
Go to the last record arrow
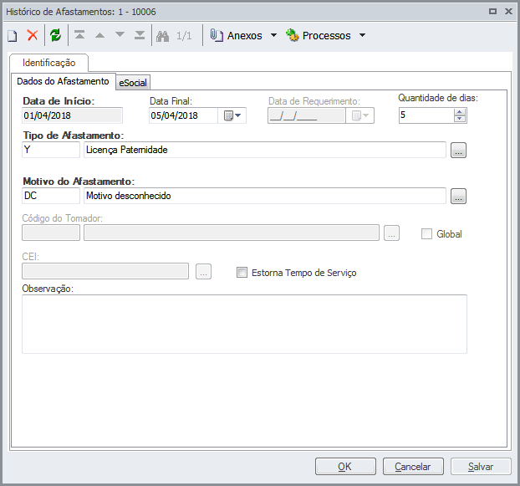tap(140, 35)
